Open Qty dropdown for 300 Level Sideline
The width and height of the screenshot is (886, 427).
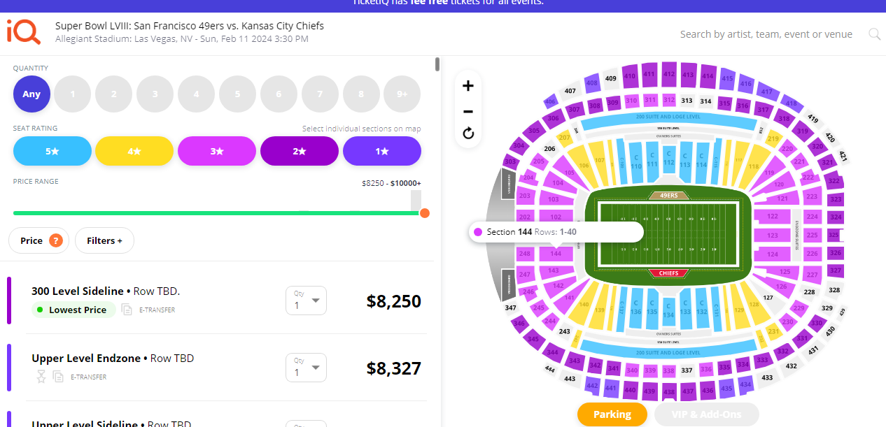tap(306, 301)
